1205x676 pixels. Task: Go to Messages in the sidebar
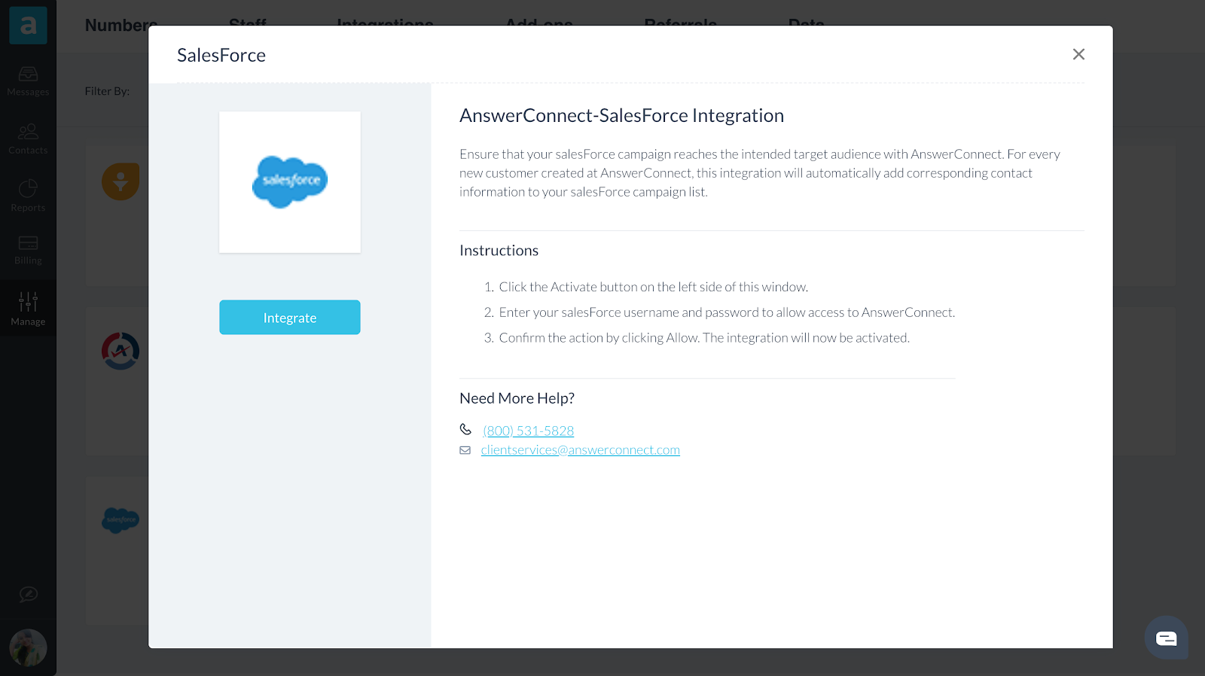click(28, 81)
